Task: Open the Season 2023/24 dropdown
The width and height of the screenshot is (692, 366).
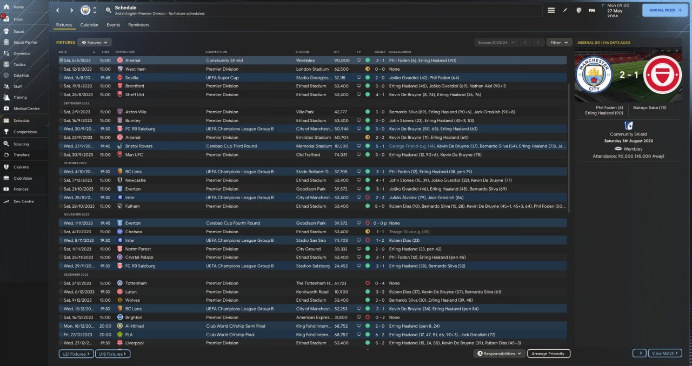Action: (x=496, y=42)
